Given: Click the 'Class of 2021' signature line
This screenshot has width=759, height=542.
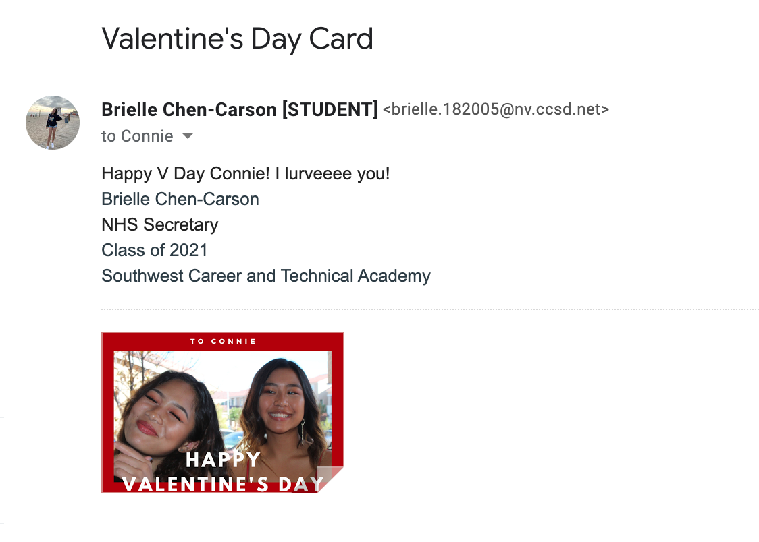Looking at the screenshot, I should pyautogui.click(x=155, y=250).
